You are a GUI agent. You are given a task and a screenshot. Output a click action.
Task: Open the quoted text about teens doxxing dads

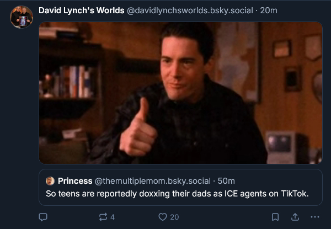click(x=177, y=194)
